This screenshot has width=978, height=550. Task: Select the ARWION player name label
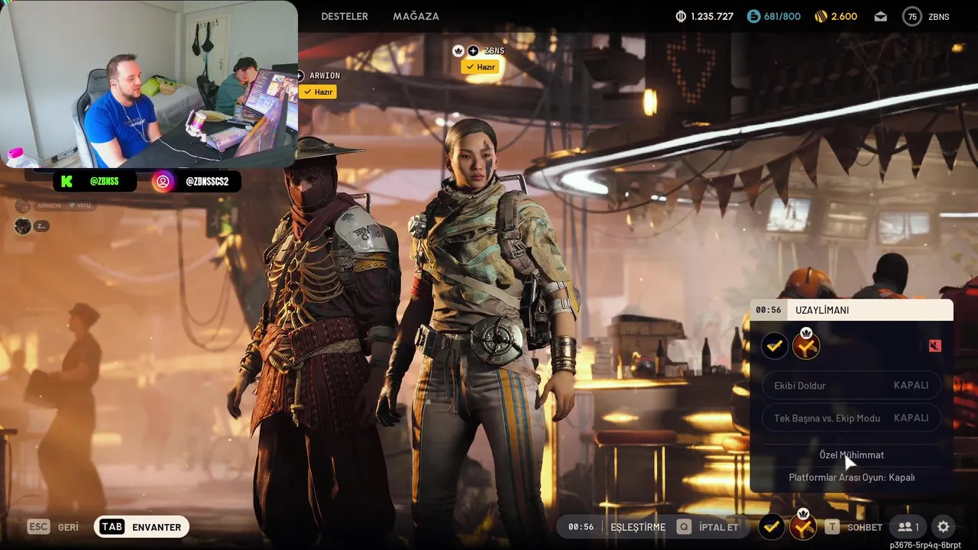coord(325,76)
